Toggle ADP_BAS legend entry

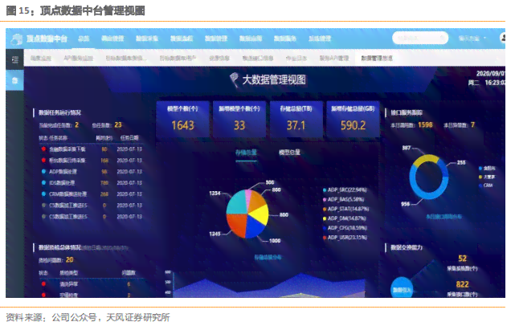point(344,199)
